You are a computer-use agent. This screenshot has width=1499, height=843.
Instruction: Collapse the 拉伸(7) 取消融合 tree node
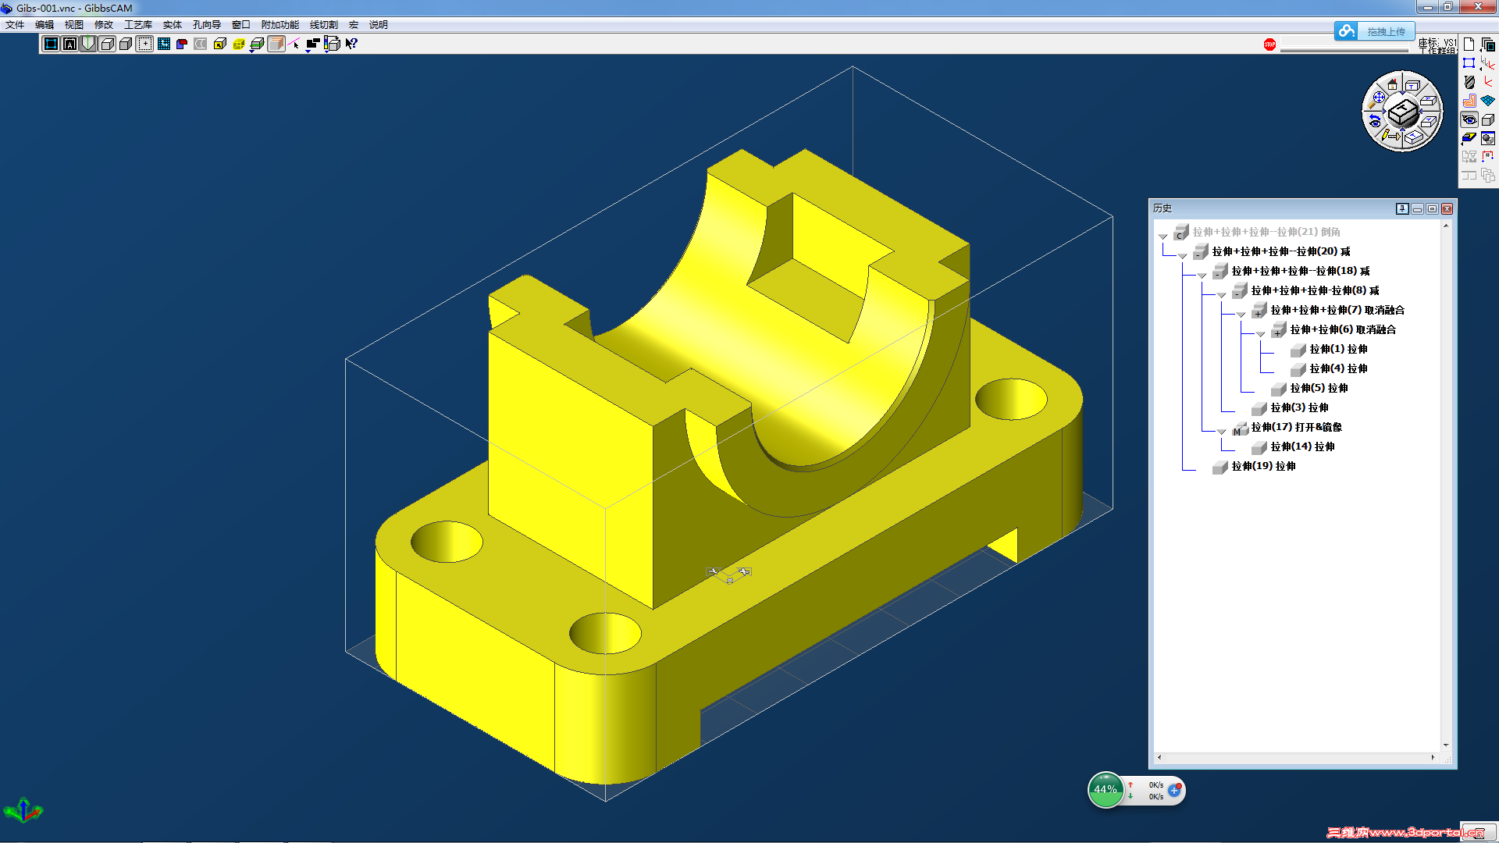point(1241,314)
